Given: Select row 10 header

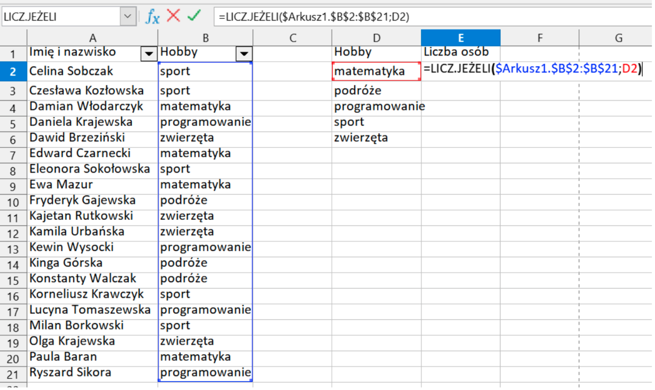Looking at the screenshot, I should 13,202.
